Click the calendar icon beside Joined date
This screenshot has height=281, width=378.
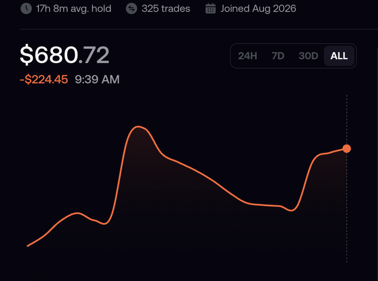(211, 9)
